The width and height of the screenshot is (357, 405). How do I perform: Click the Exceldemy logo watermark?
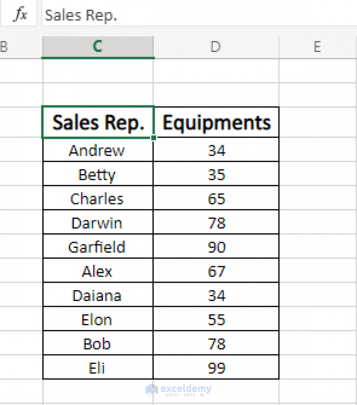coord(178,390)
